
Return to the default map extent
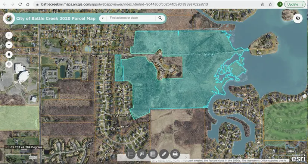[x=9, y=54]
